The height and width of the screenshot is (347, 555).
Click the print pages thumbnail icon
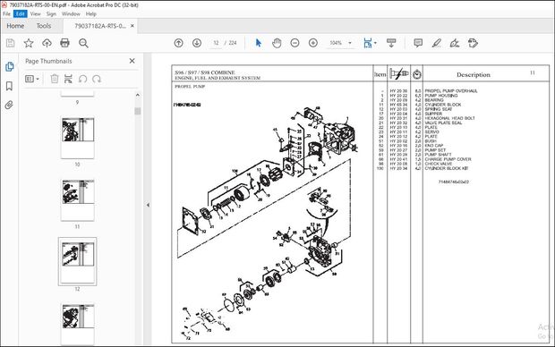68,79
